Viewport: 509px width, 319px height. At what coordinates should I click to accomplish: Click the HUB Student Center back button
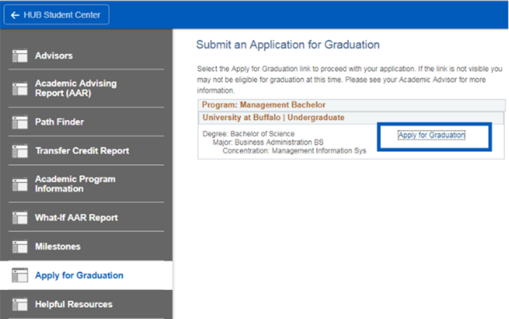click(56, 15)
